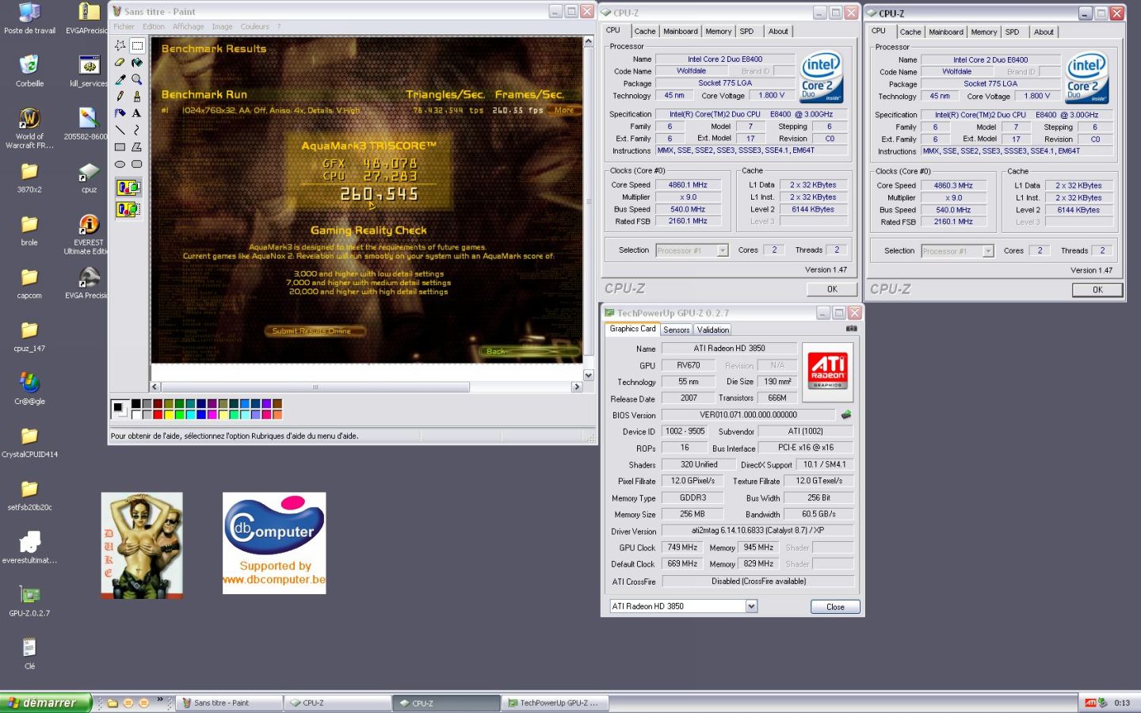1141x713 pixels.
Task: Select the Polygon shape tool
Action: coord(136,147)
